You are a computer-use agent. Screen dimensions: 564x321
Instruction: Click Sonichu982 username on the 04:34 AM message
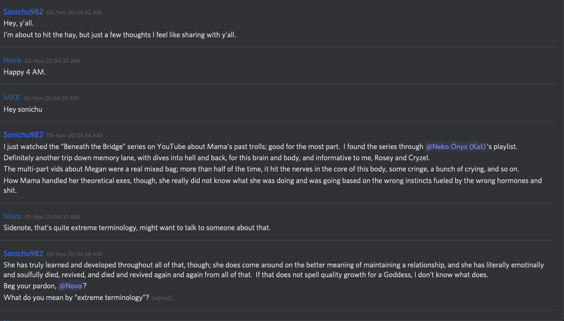(x=23, y=135)
